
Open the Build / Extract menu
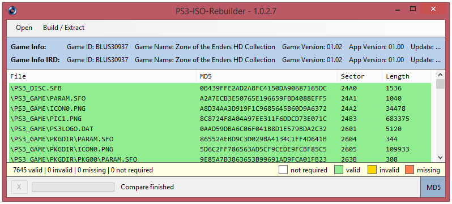click(x=63, y=28)
